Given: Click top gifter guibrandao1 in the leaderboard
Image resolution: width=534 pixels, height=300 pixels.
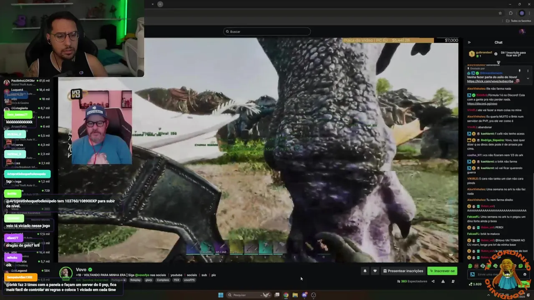Looking at the screenshot, I should 481,54.
